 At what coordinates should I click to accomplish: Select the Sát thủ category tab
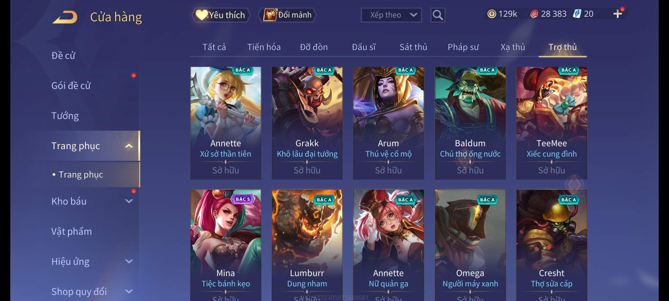click(413, 47)
